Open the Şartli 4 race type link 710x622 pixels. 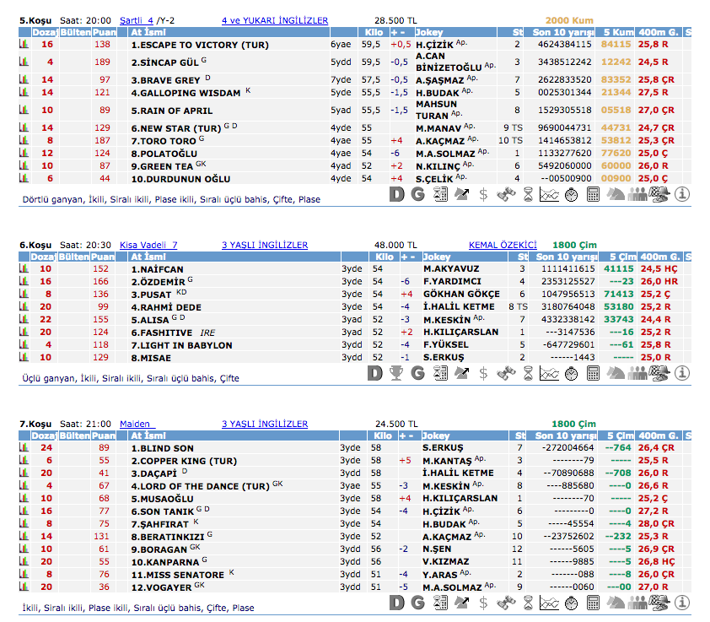pyautogui.click(x=137, y=20)
